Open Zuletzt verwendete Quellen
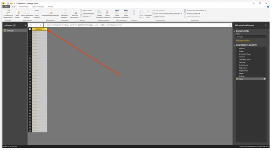This screenshot has width=272, height=151. click(27, 14)
